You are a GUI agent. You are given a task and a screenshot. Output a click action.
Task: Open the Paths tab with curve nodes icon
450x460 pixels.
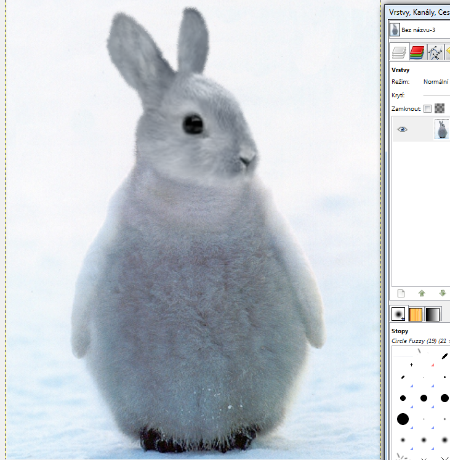click(x=435, y=52)
